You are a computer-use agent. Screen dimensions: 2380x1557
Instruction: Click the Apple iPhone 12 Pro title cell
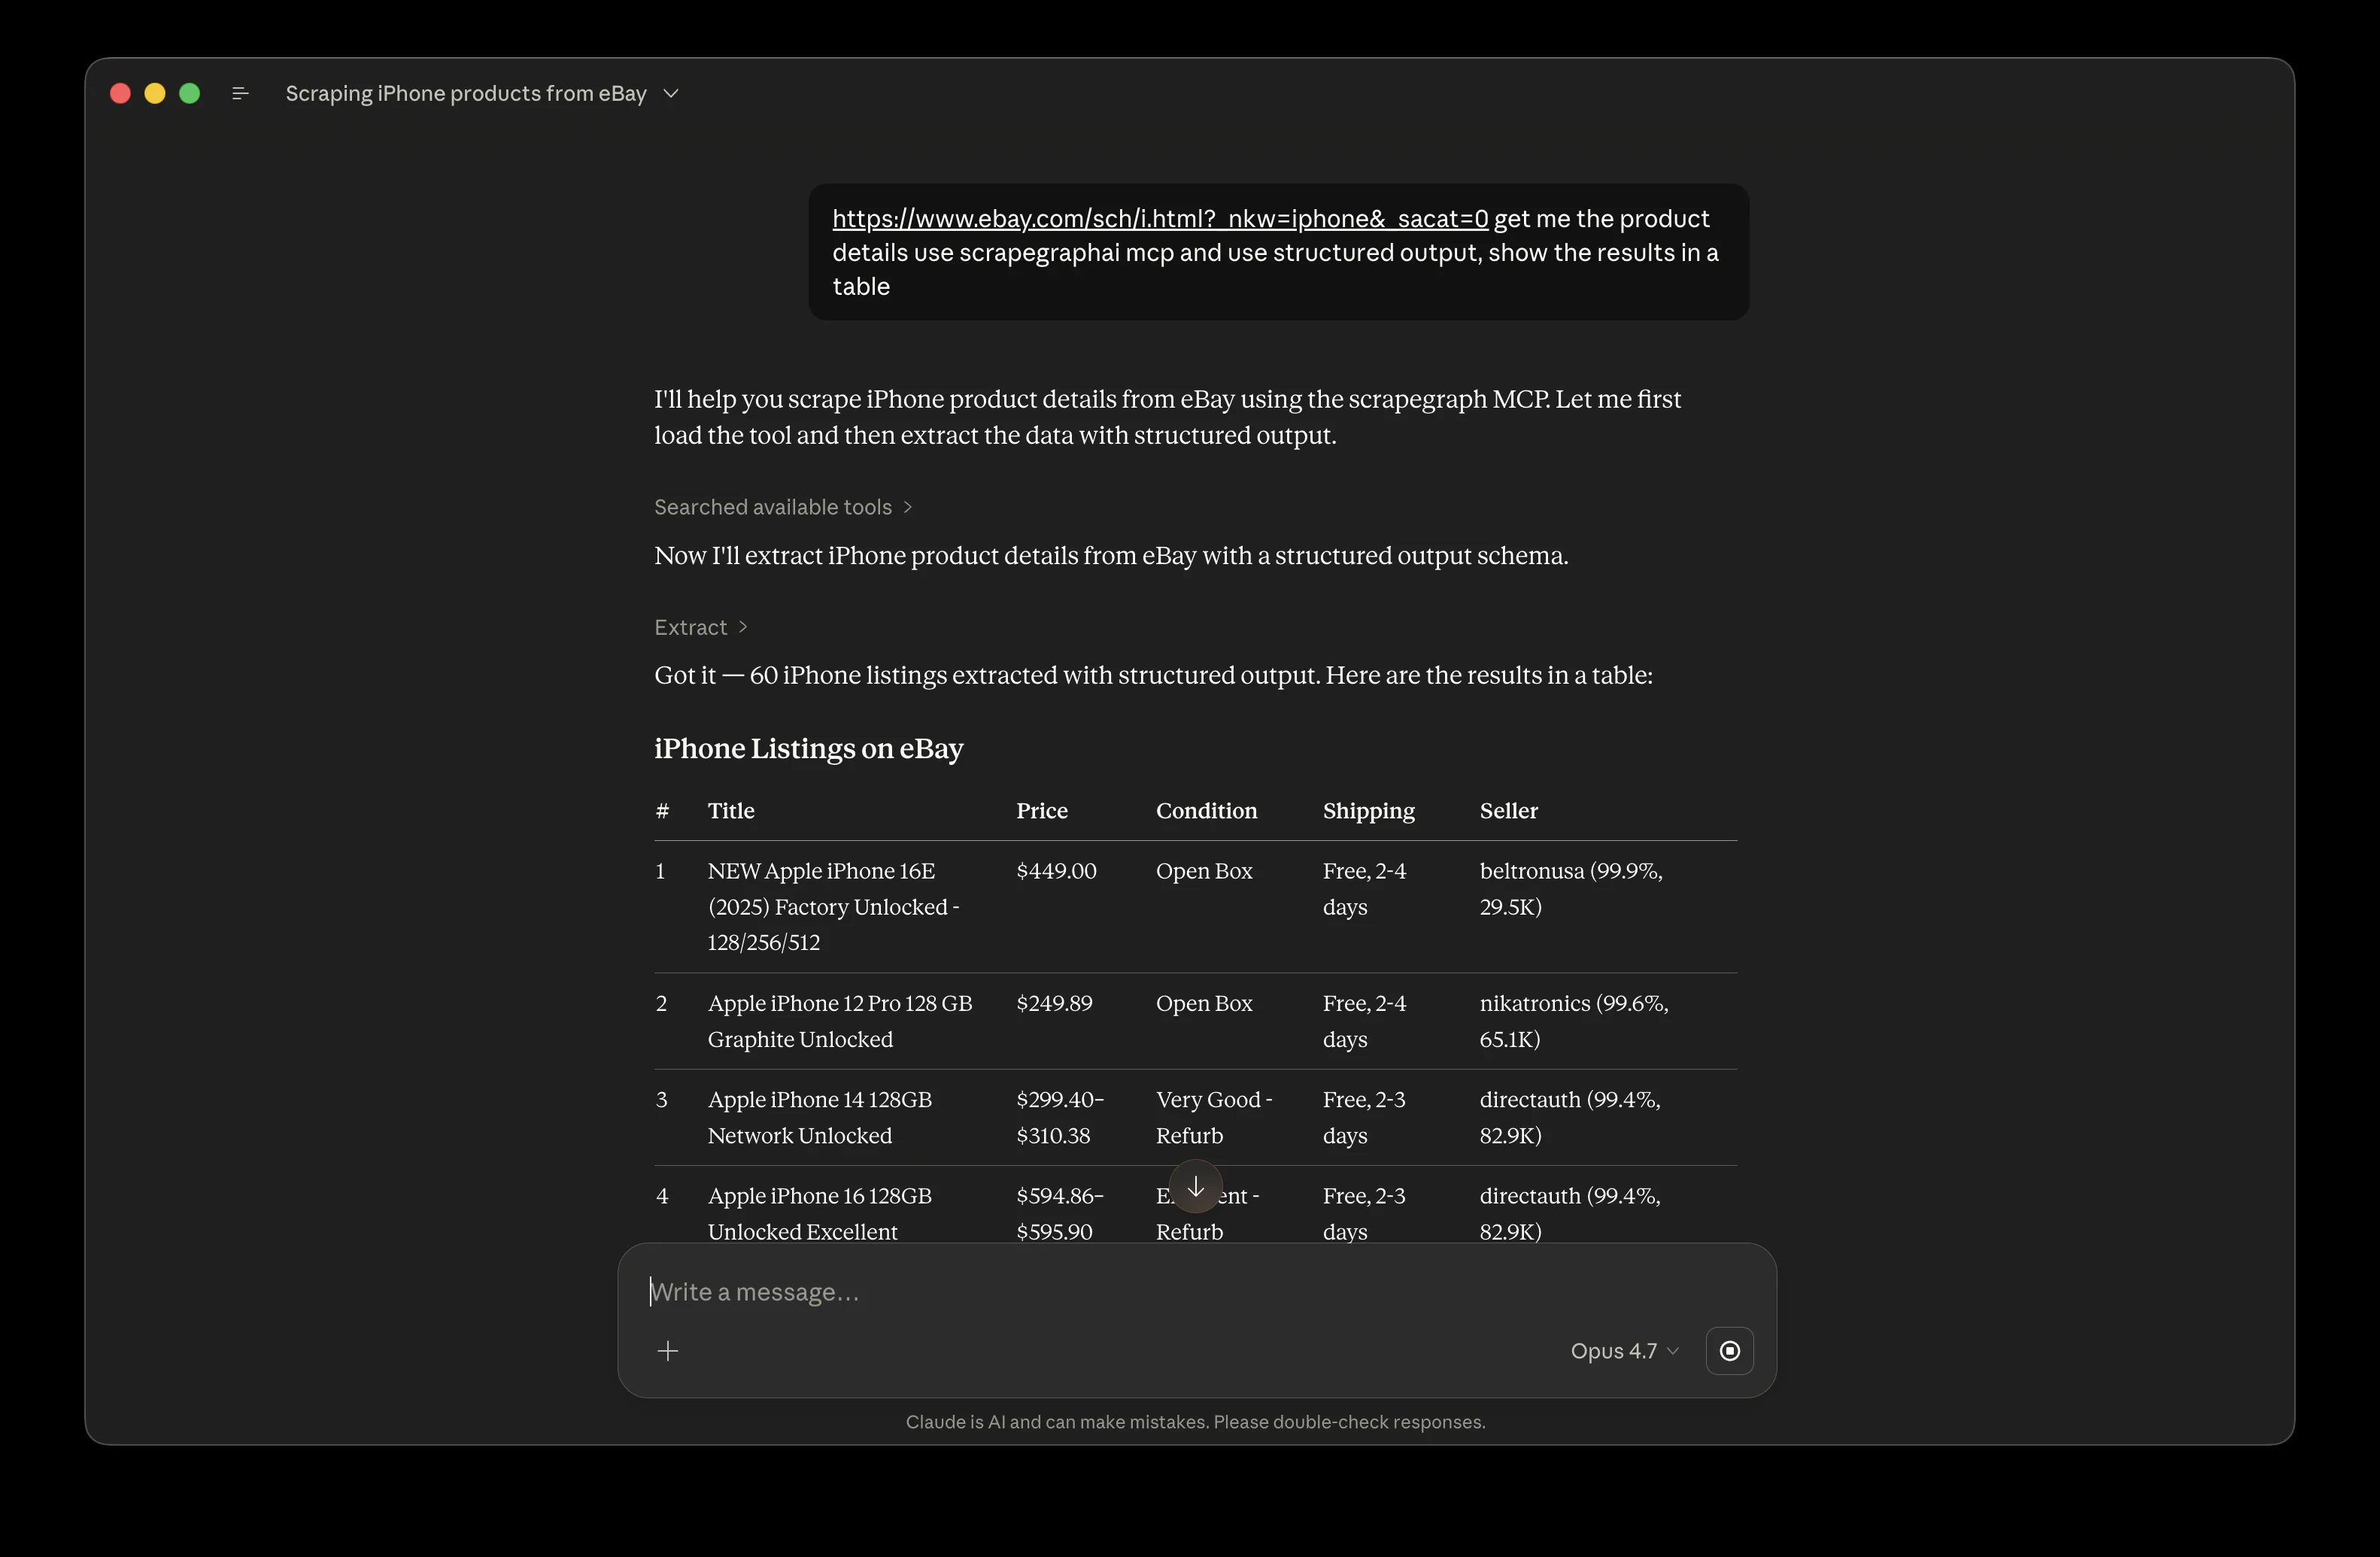840,1021
